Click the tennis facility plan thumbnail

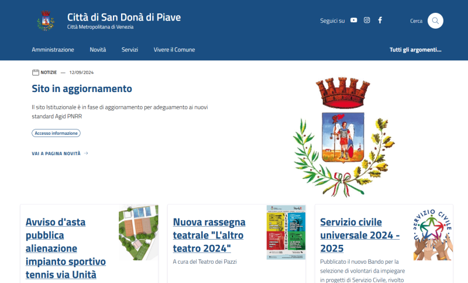pyautogui.click(x=139, y=233)
